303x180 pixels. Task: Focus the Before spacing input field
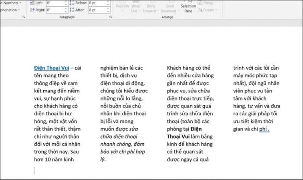pyautogui.click(x=97, y=3)
